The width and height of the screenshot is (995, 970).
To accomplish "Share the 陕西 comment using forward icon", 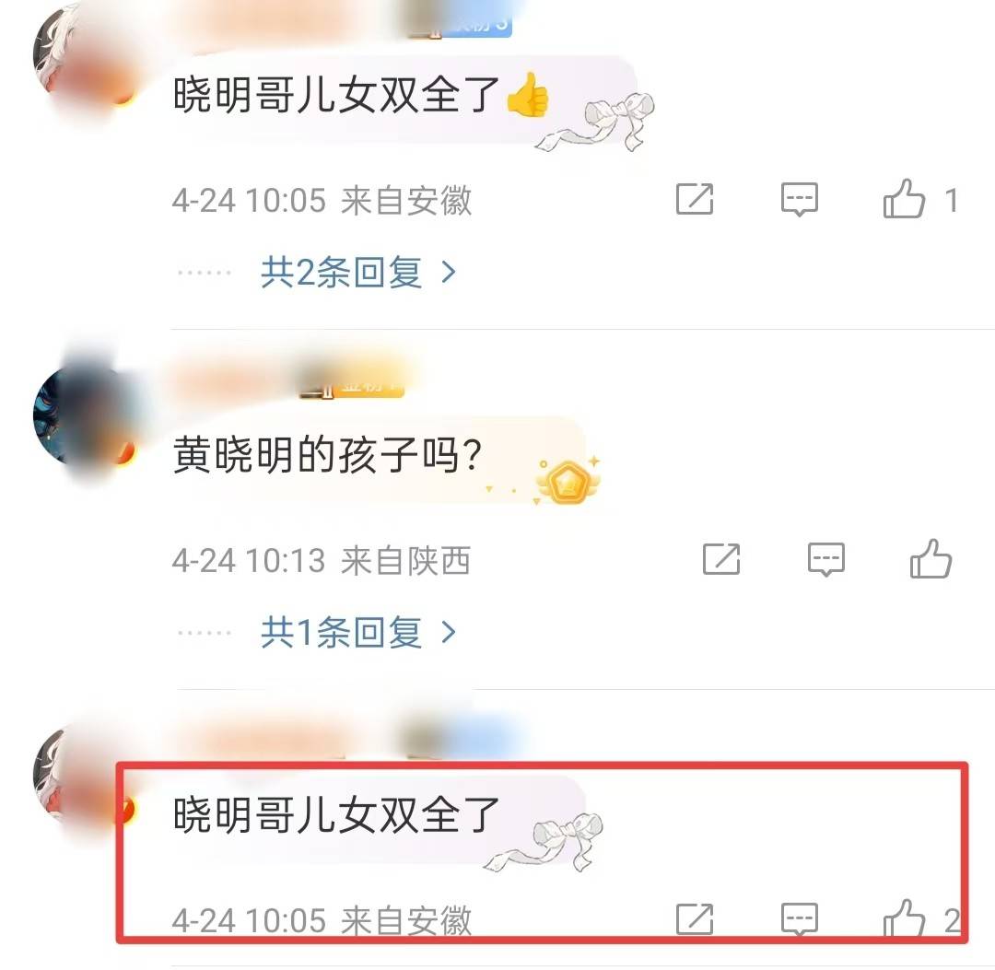I will click(x=721, y=559).
